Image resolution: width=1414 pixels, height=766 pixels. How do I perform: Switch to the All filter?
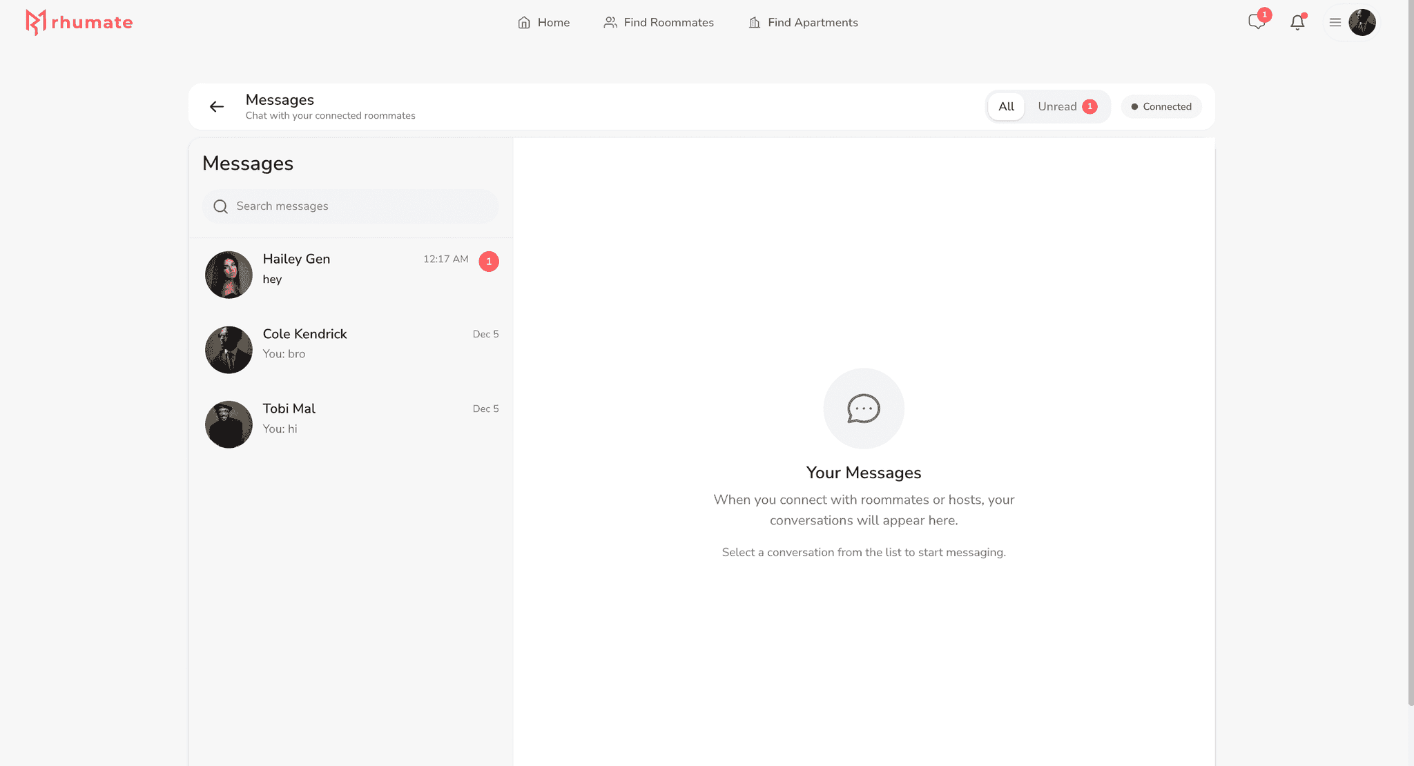coord(1006,106)
